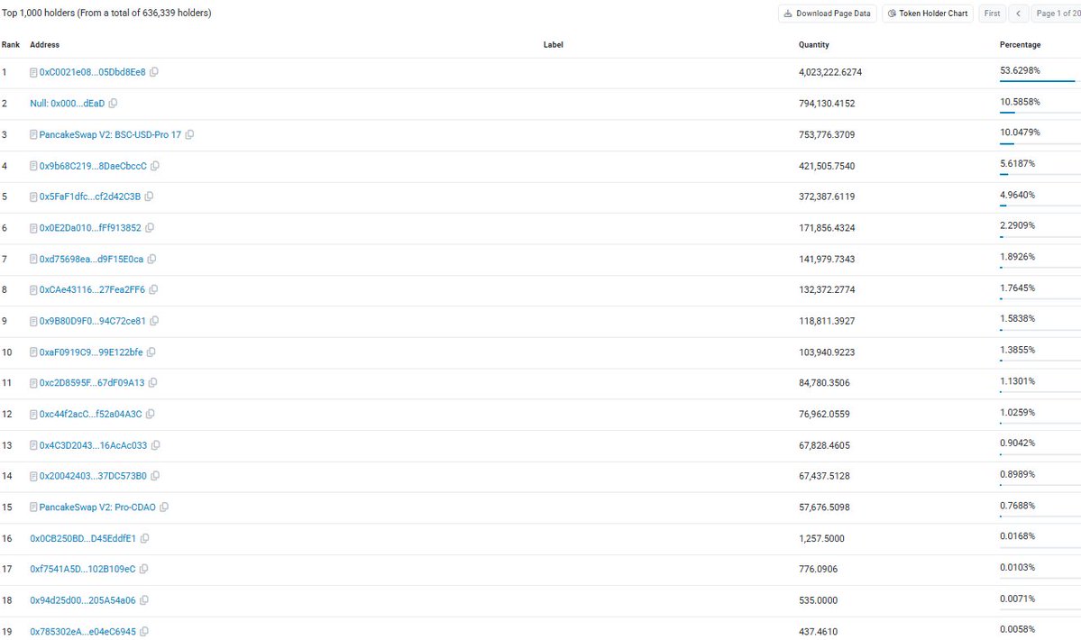Open holder 0x9b68C219...8DaeCbccC
Viewport: 1081px width, 640px height.
coord(93,166)
